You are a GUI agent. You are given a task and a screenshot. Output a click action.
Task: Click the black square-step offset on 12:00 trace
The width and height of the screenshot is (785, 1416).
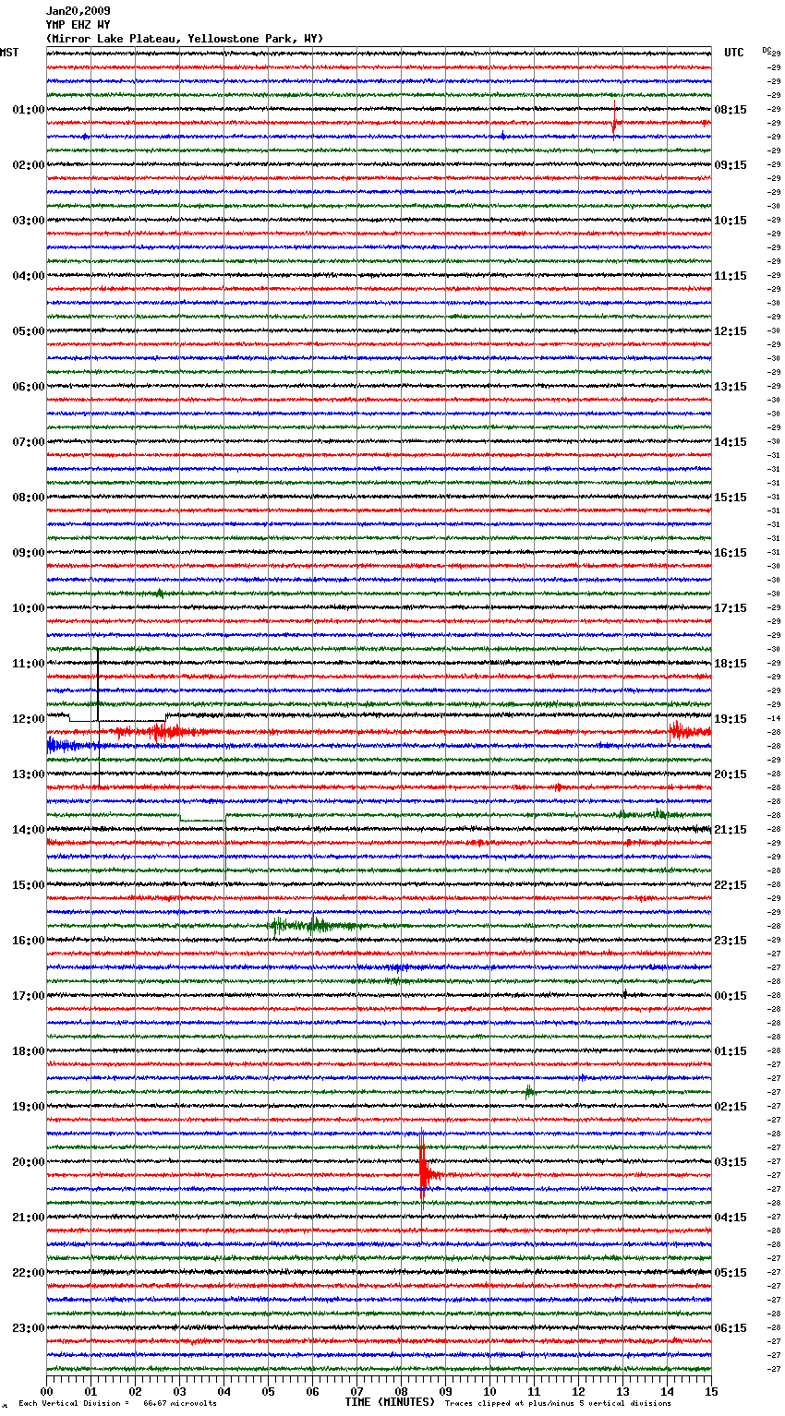[x=117, y=717]
